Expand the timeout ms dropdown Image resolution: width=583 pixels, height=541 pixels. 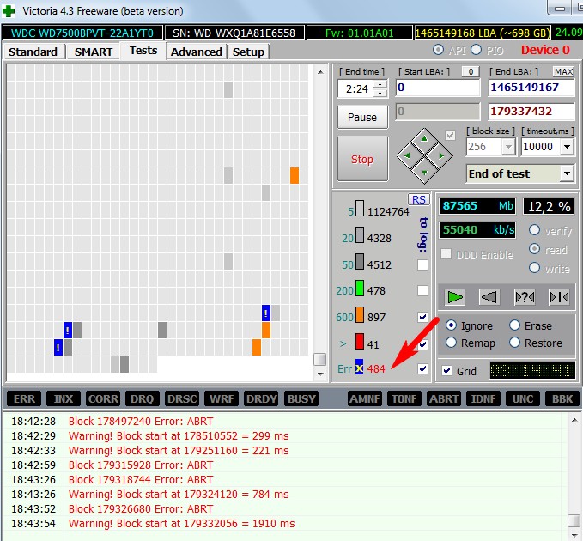point(566,147)
